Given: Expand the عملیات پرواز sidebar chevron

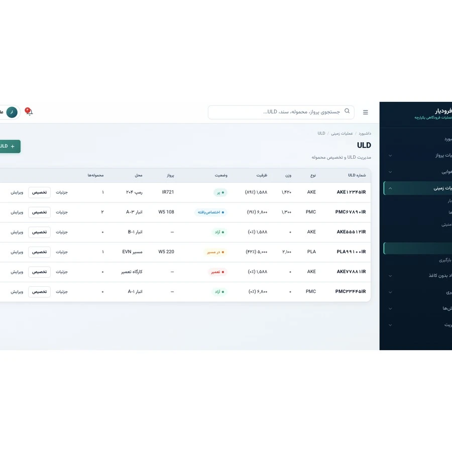Looking at the screenshot, I should click(390, 156).
